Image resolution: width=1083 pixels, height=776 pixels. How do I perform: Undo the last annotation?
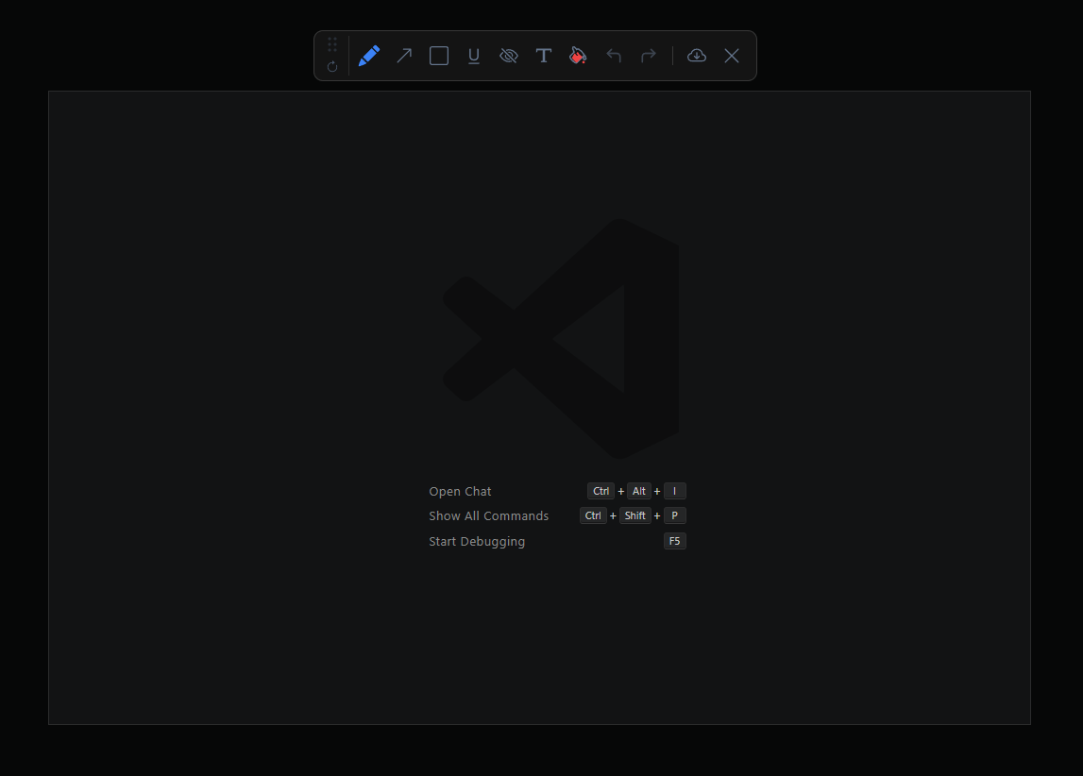614,56
